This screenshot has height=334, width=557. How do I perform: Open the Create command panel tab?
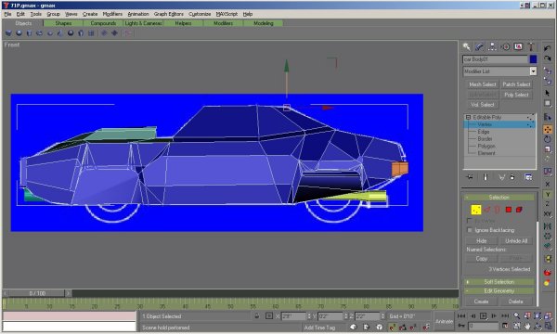[467, 46]
